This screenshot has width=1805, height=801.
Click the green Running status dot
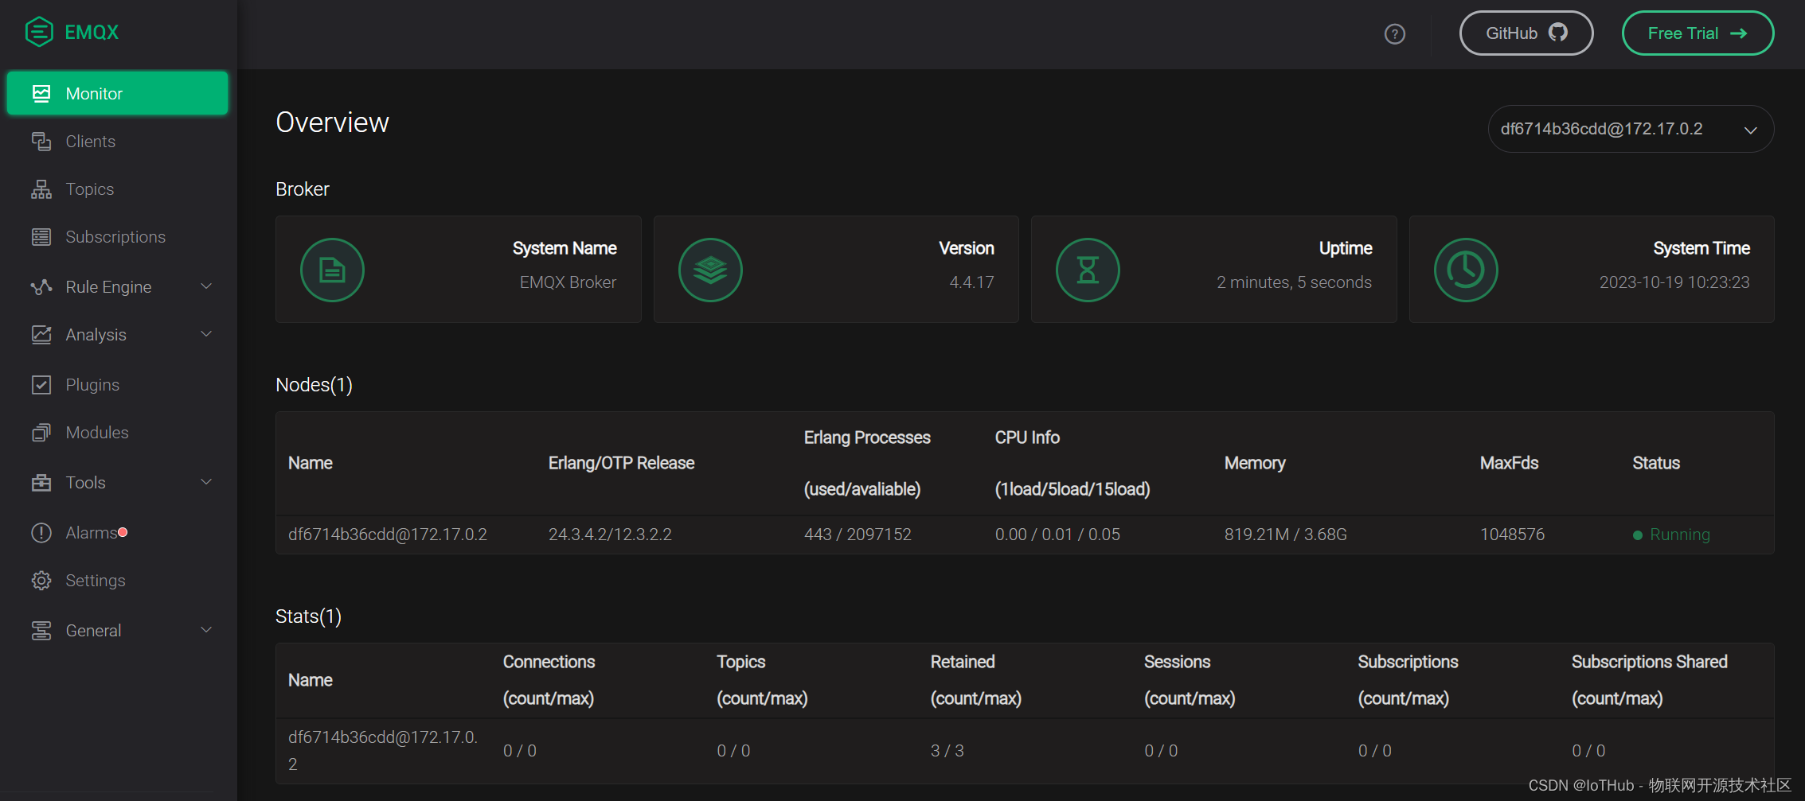point(1638,535)
